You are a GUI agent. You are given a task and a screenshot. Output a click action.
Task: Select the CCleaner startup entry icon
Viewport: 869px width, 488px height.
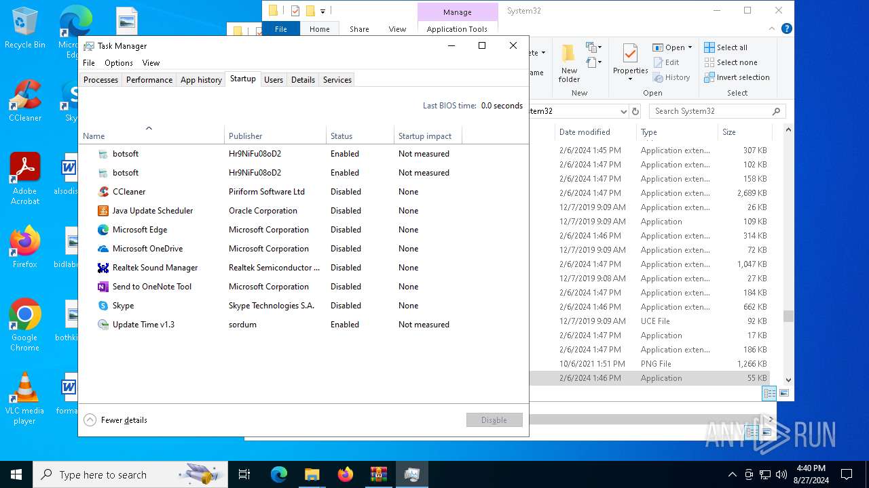(x=103, y=192)
